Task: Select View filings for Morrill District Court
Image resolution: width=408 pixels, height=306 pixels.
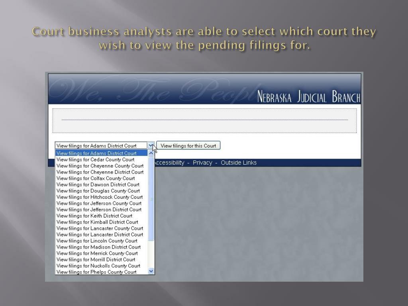Action: point(102,259)
